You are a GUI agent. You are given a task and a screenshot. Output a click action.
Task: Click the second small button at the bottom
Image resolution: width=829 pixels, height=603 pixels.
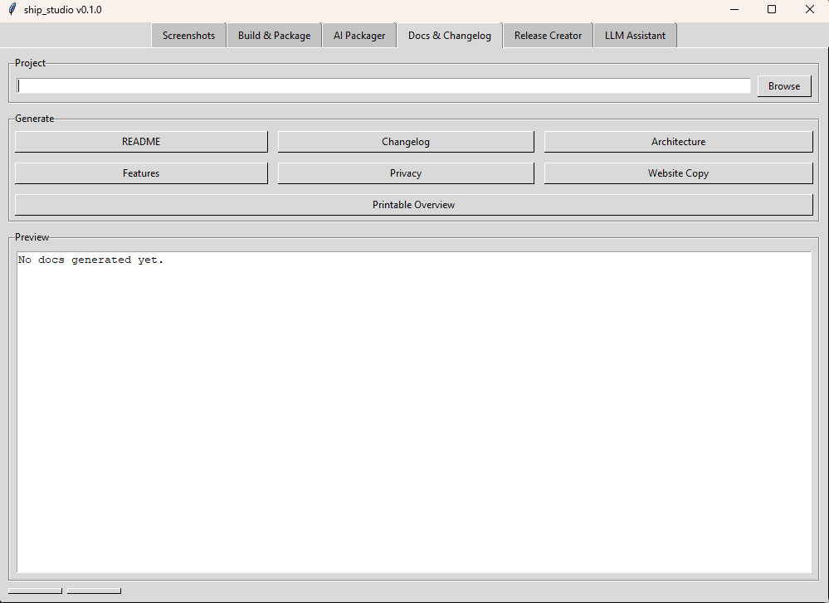93,590
